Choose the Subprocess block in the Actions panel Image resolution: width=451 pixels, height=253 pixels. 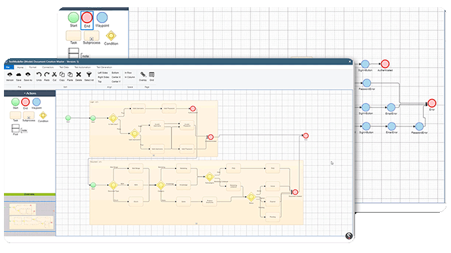pos(28,116)
